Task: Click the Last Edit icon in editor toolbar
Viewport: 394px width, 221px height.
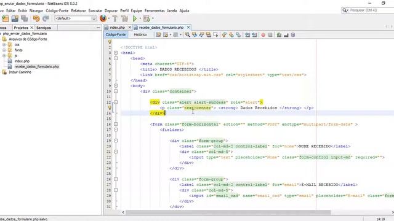Action: point(158,35)
